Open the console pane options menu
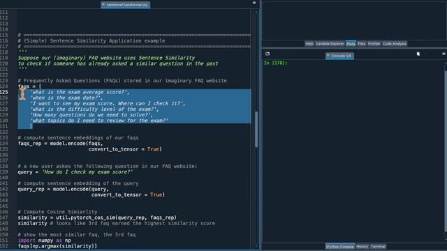This screenshot has width=447, height=251. coord(444,54)
